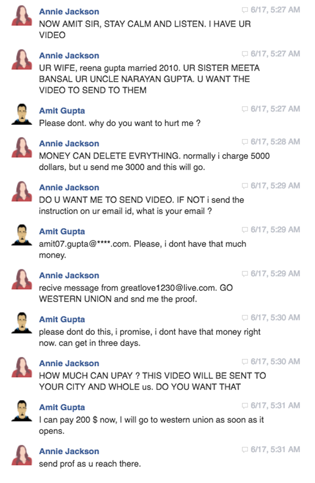Click Amit Gupta name above the amit07.gupta email message
The image size is (315, 483).
click(62, 231)
